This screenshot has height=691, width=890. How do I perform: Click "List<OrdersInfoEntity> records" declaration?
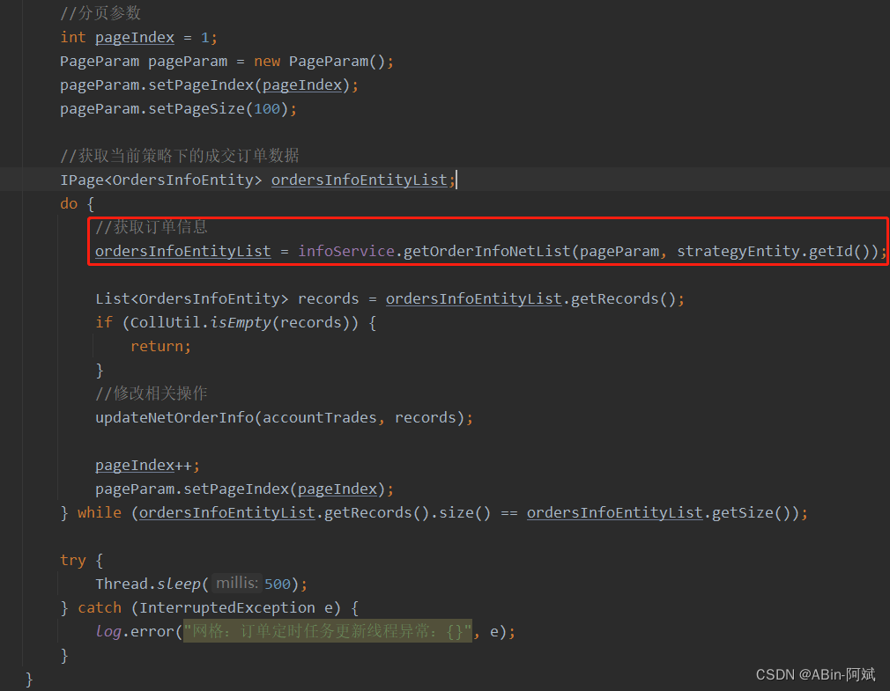pos(227,298)
